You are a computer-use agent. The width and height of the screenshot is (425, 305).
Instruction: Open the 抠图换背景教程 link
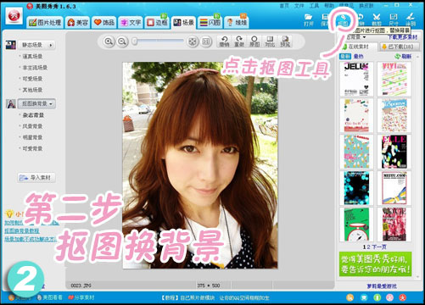tap(22, 230)
